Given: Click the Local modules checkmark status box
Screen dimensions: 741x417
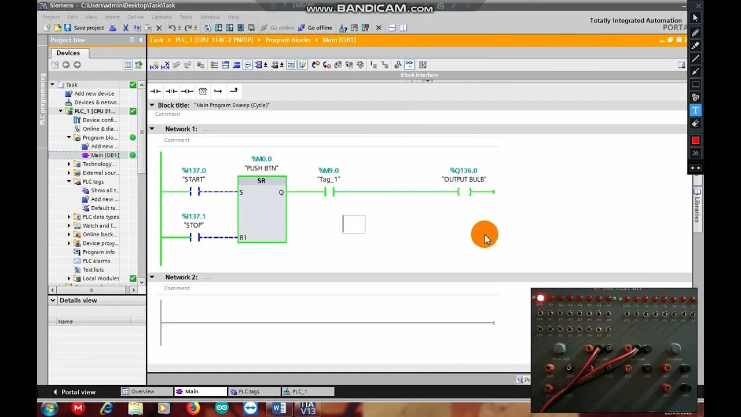Looking at the screenshot, I should pyautogui.click(x=133, y=279).
